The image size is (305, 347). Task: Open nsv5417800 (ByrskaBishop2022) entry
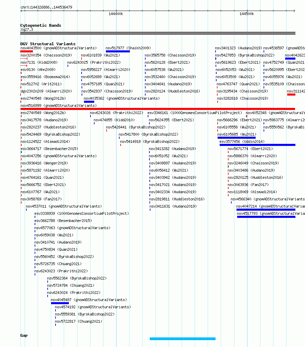(x=148, y=134)
